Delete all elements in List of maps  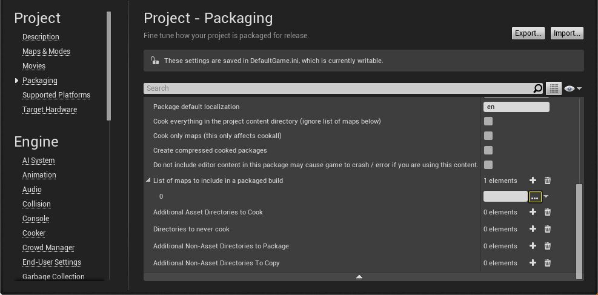(x=548, y=181)
